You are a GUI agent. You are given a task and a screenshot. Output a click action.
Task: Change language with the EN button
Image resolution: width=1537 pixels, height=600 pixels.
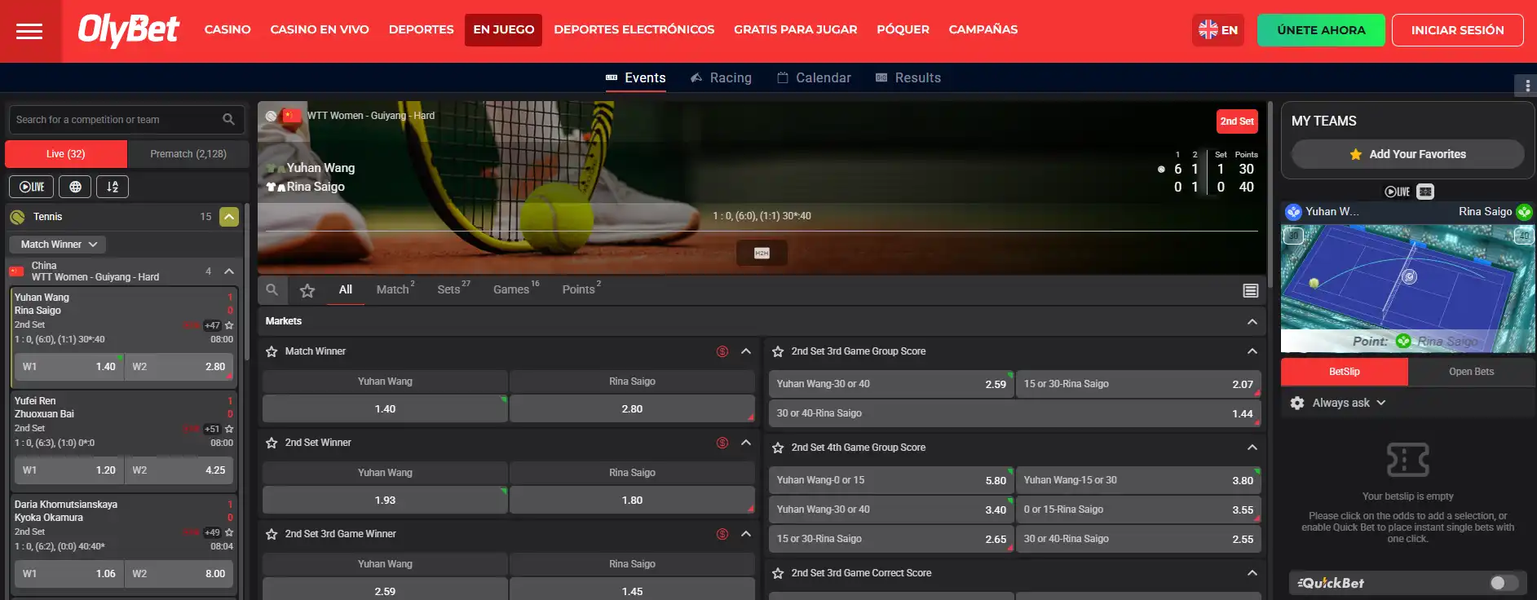[1218, 30]
